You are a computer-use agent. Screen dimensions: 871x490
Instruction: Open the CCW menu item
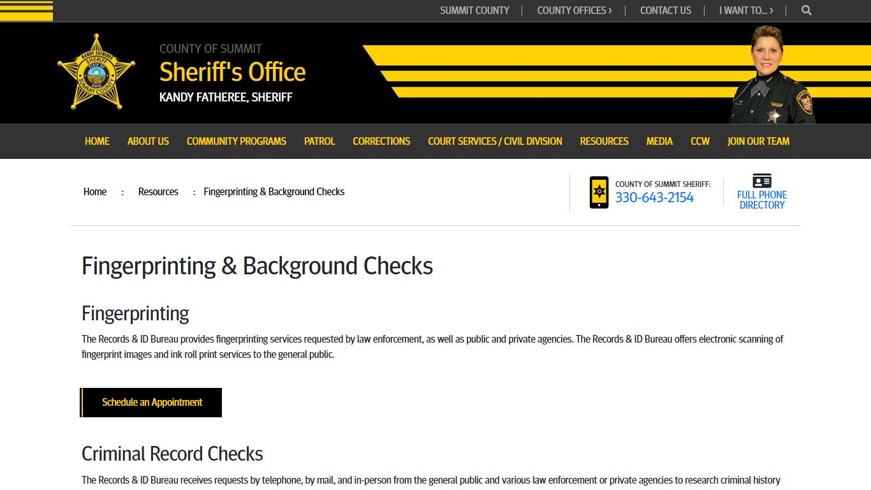(x=700, y=141)
